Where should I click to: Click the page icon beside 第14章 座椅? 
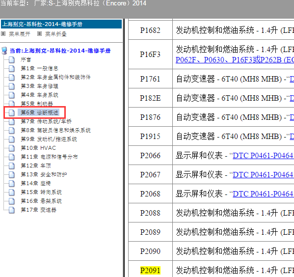coord(12,183)
